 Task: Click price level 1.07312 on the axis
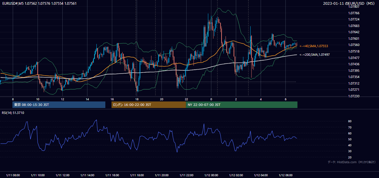(x=354, y=83)
